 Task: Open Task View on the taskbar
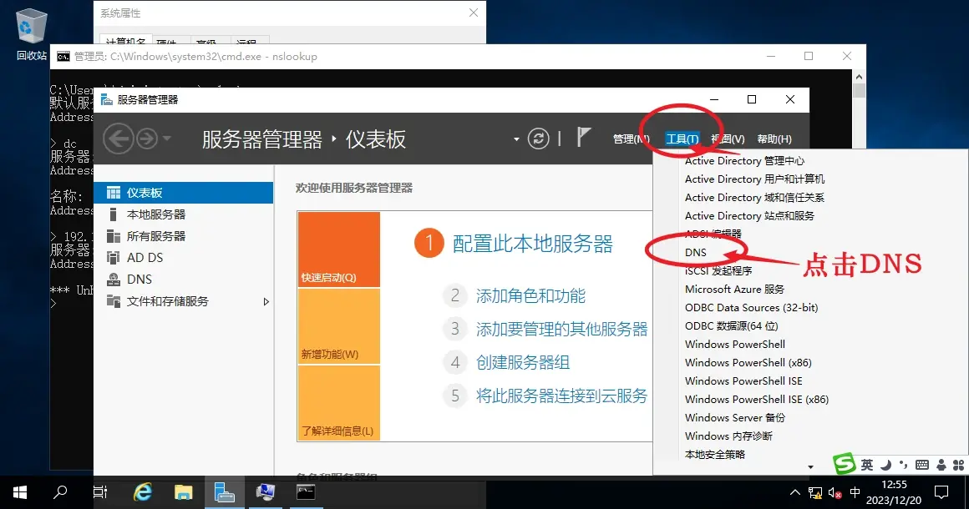pyautogui.click(x=100, y=492)
